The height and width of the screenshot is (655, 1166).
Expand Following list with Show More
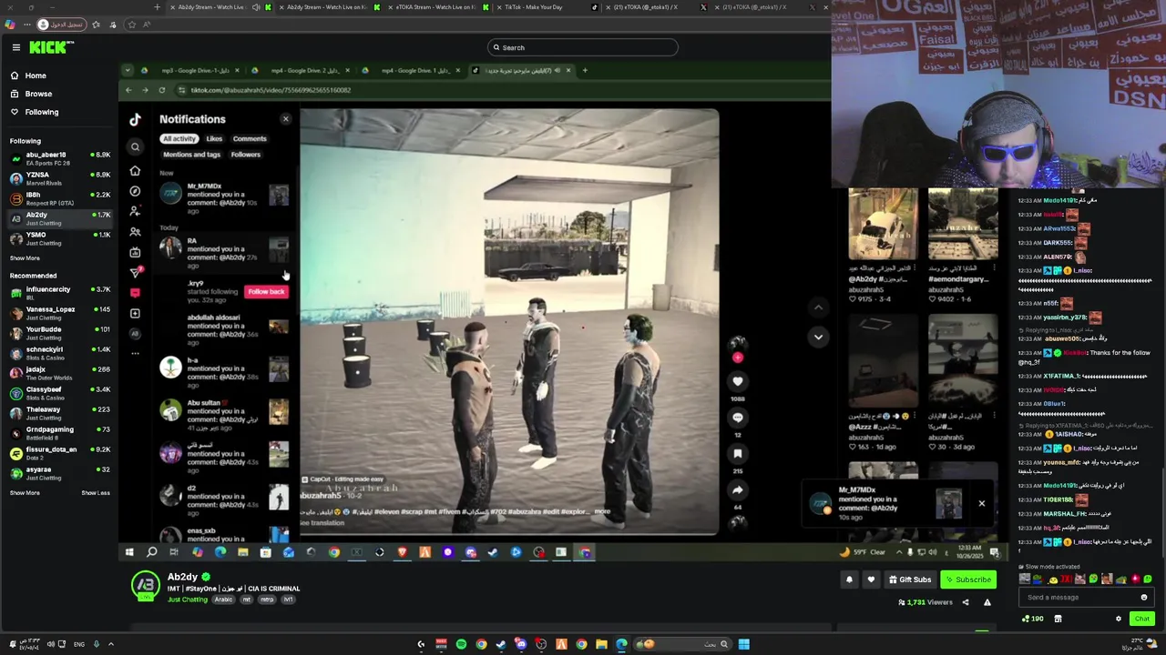pyautogui.click(x=25, y=258)
